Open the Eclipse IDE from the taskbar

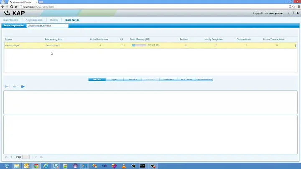coord(75,166)
